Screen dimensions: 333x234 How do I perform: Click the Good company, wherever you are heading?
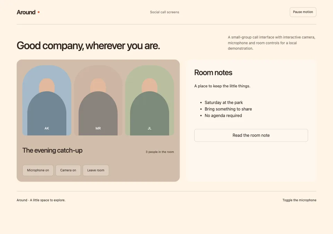pos(88,45)
